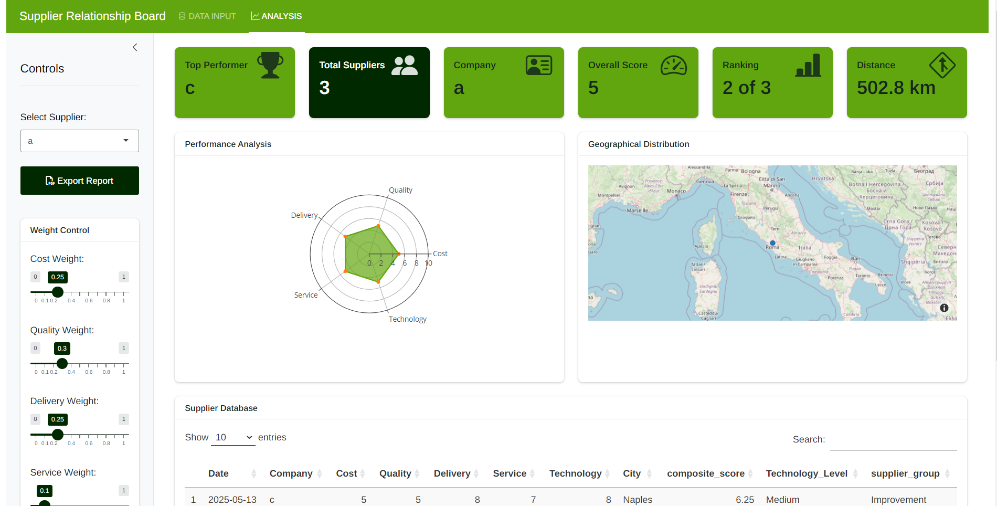Sort table by Technology column arrows
The width and height of the screenshot is (997, 506).
[x=608, y=473]
